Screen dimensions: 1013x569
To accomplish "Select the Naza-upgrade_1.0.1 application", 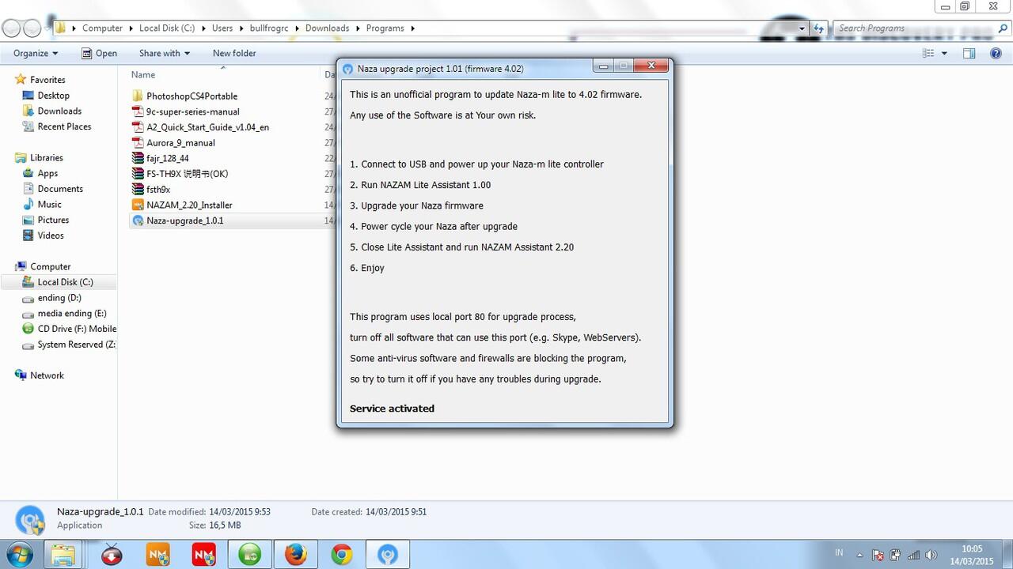I will [x=184, y=220].
